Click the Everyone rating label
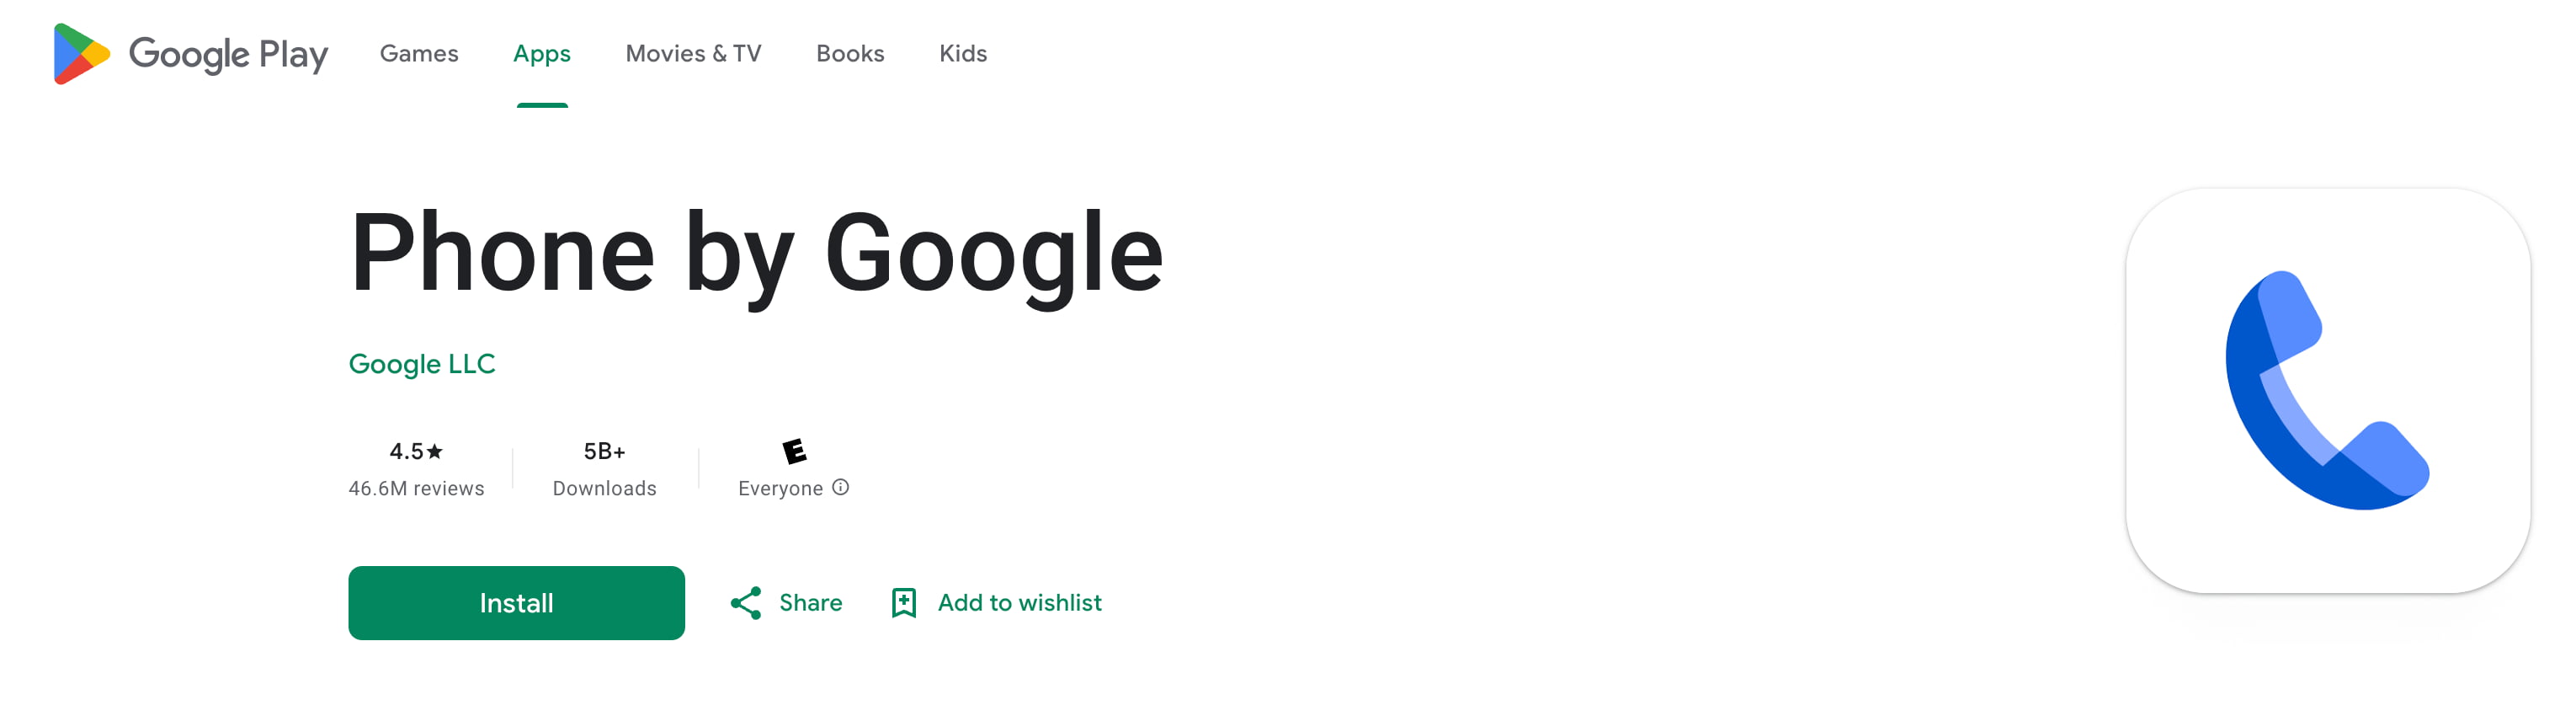The height and width of the screenshot is (716, 2576). pos(780,489)
